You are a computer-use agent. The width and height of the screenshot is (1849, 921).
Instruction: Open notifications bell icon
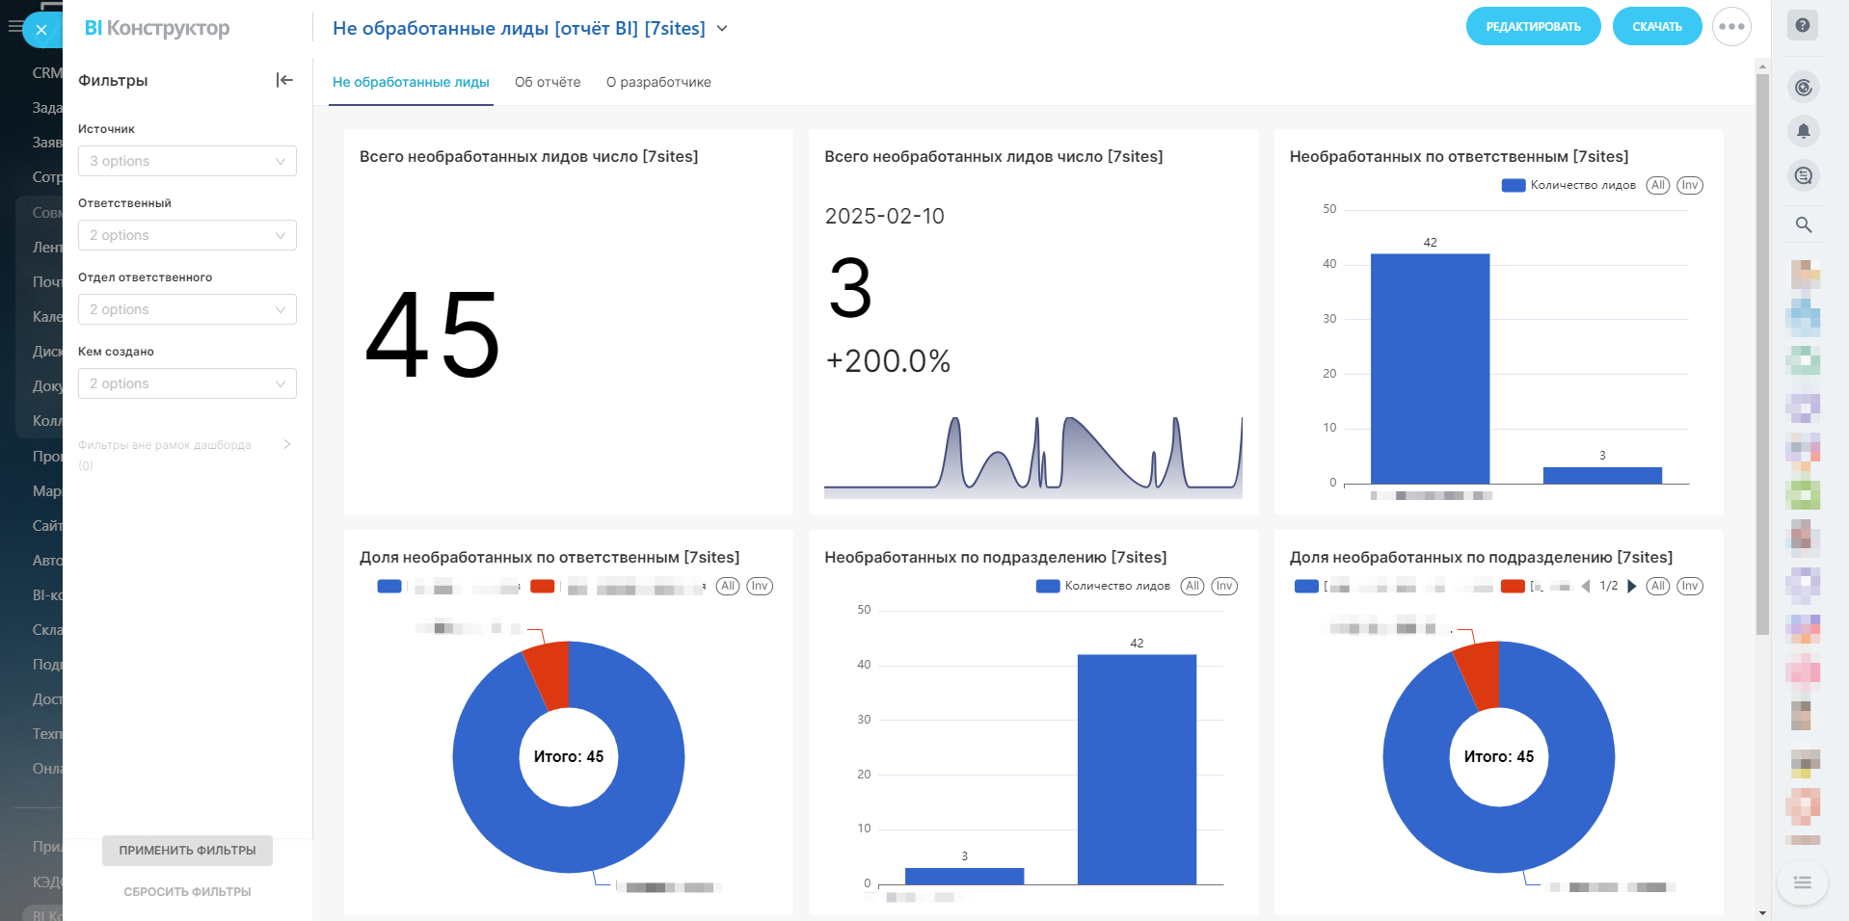point(1803,131)
